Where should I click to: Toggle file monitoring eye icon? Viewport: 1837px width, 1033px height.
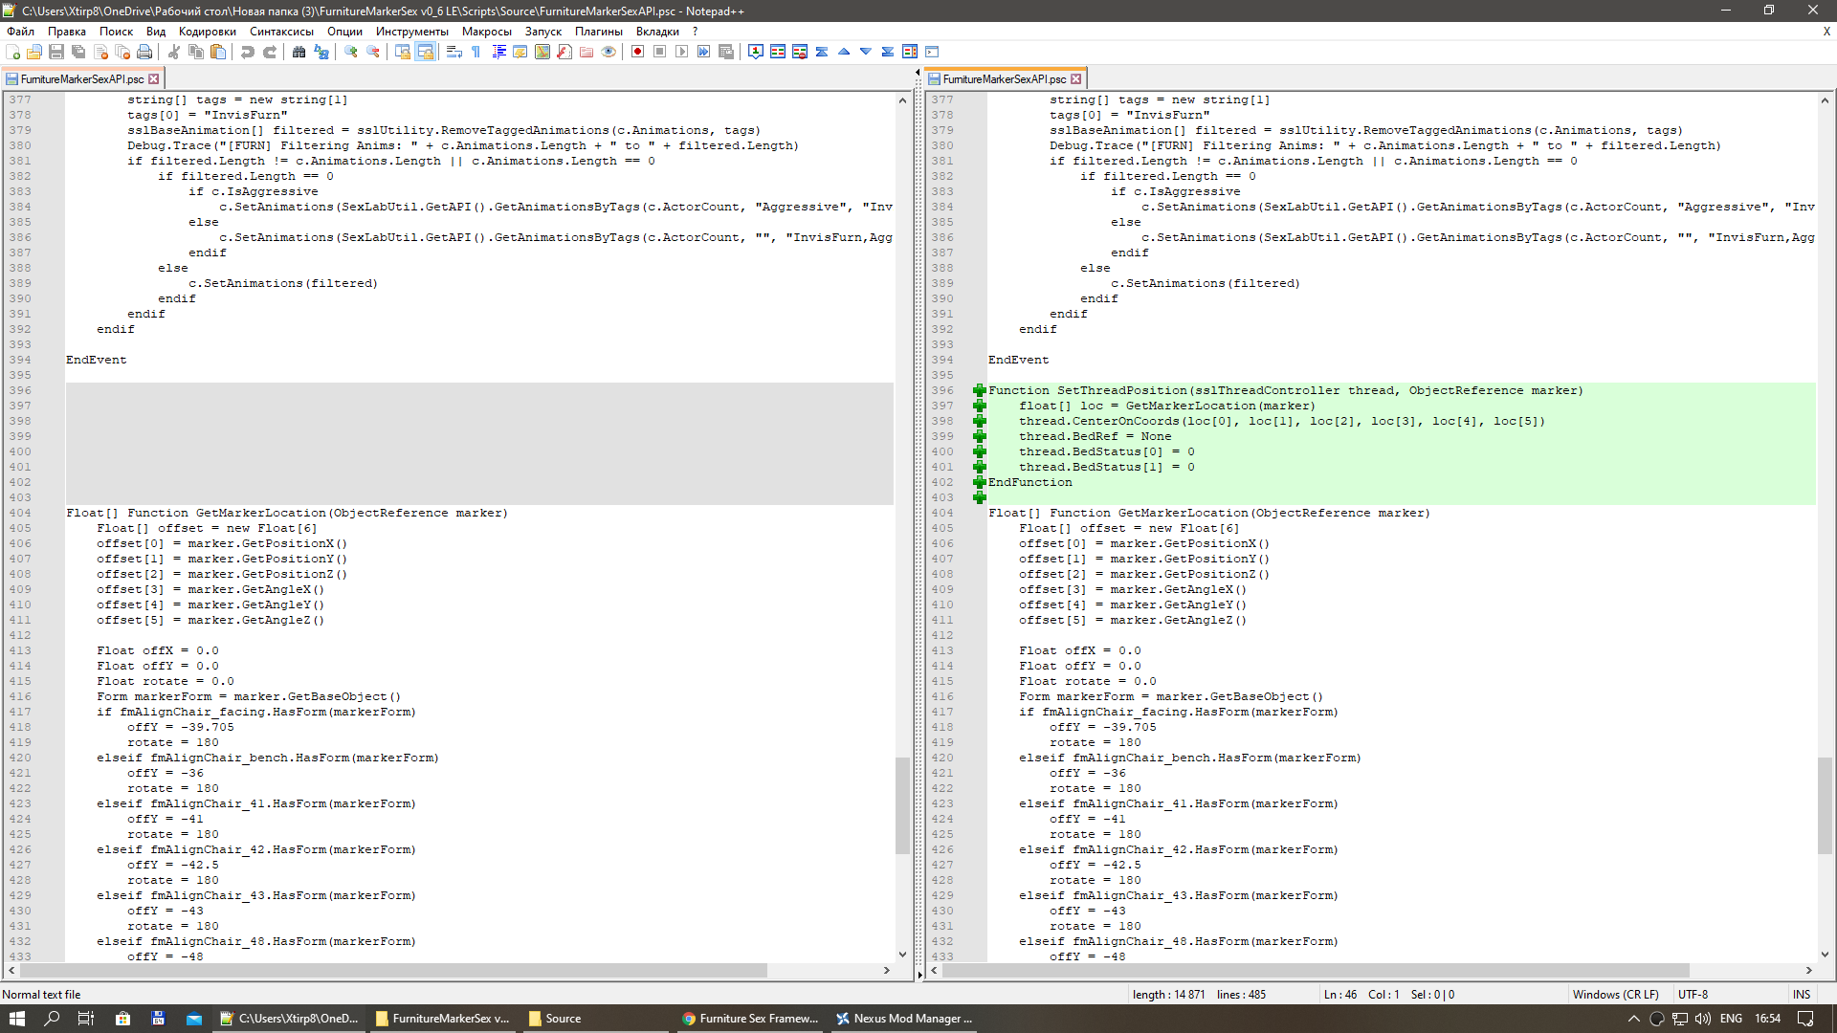click(609, 52)
